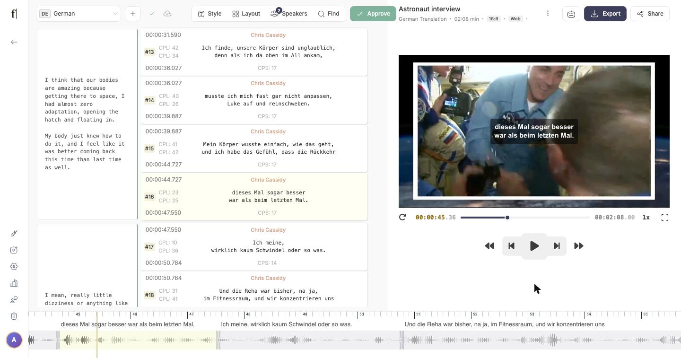Skip to next subtitle
The height and width of the screenshot is (358, 681).
[557, 246]
